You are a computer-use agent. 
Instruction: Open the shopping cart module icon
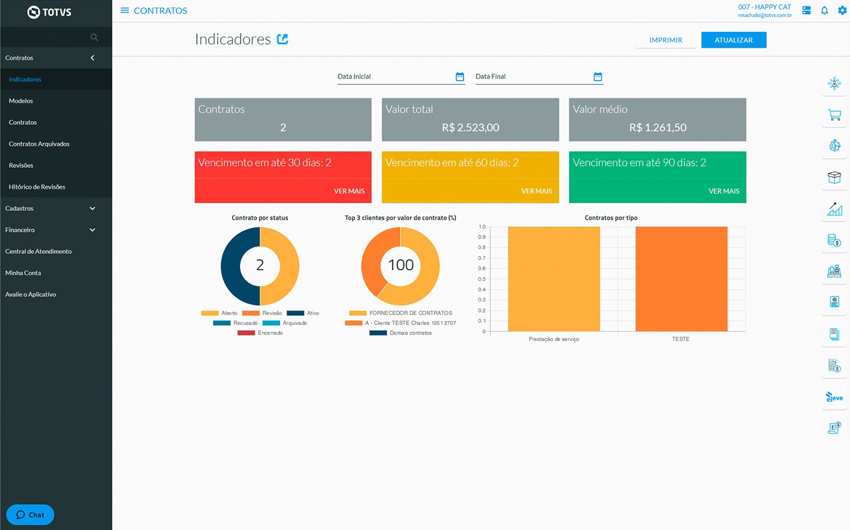tap(834, 115)
